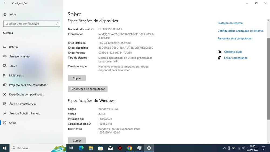Click the Meet Now camera tray icon
The image size is (270, 152).
pos(229,148)
